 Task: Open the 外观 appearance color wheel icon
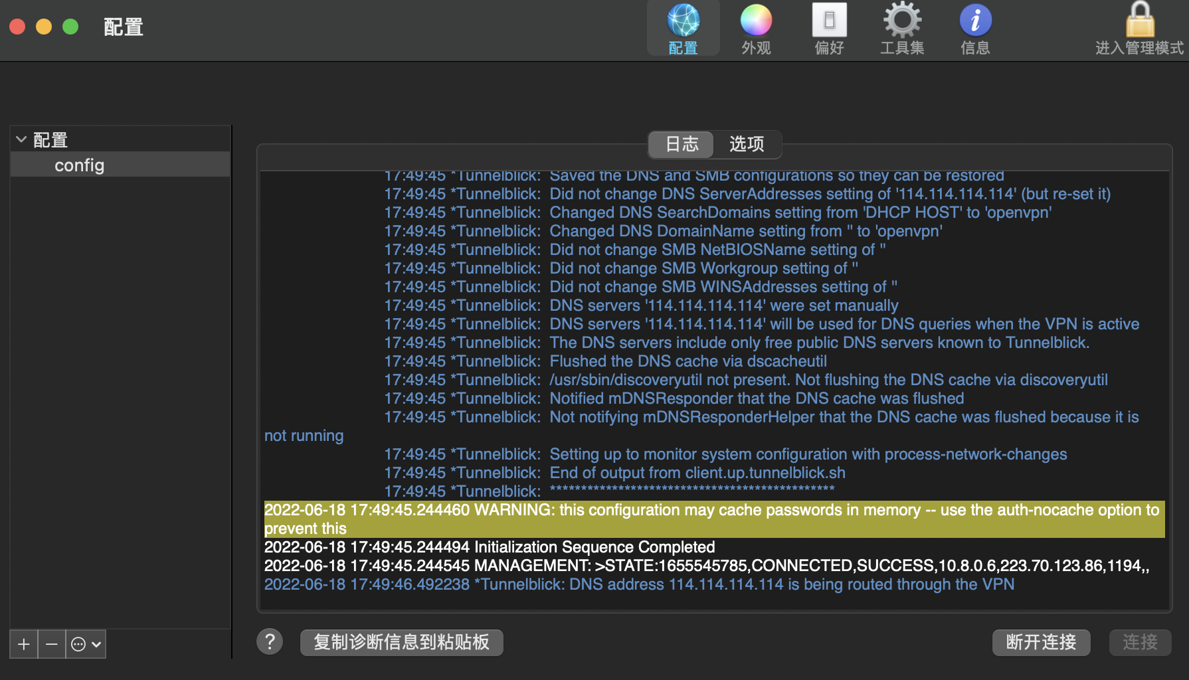click(756, 29)
